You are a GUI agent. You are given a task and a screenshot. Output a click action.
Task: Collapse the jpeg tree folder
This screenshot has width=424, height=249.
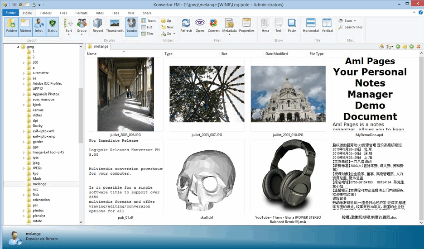pos(18,47)
